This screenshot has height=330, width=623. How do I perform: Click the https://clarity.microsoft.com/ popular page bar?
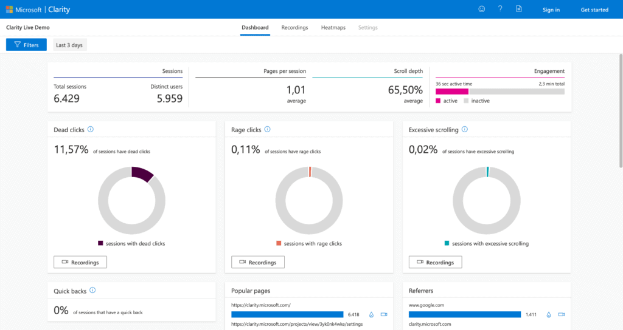287,315
